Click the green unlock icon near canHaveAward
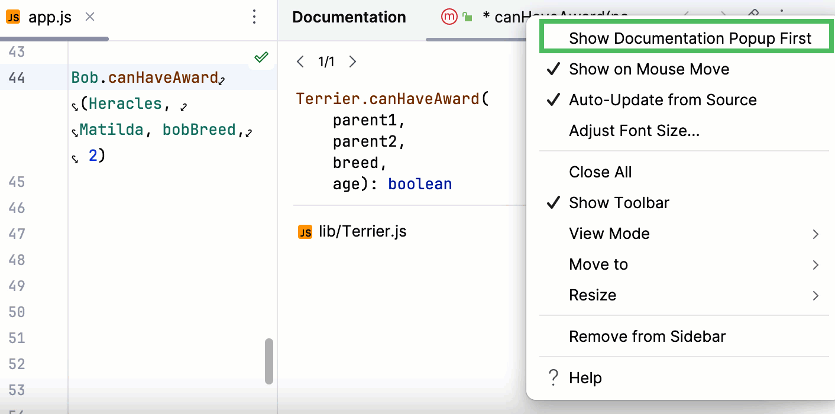The width and height of the screenshot is (835, 414). click(x=467, y=17)
